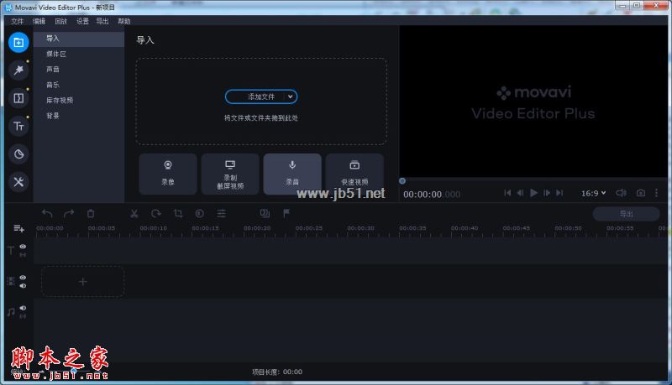
Task: Click the 录音 microphone button
Action: (292, 174)
